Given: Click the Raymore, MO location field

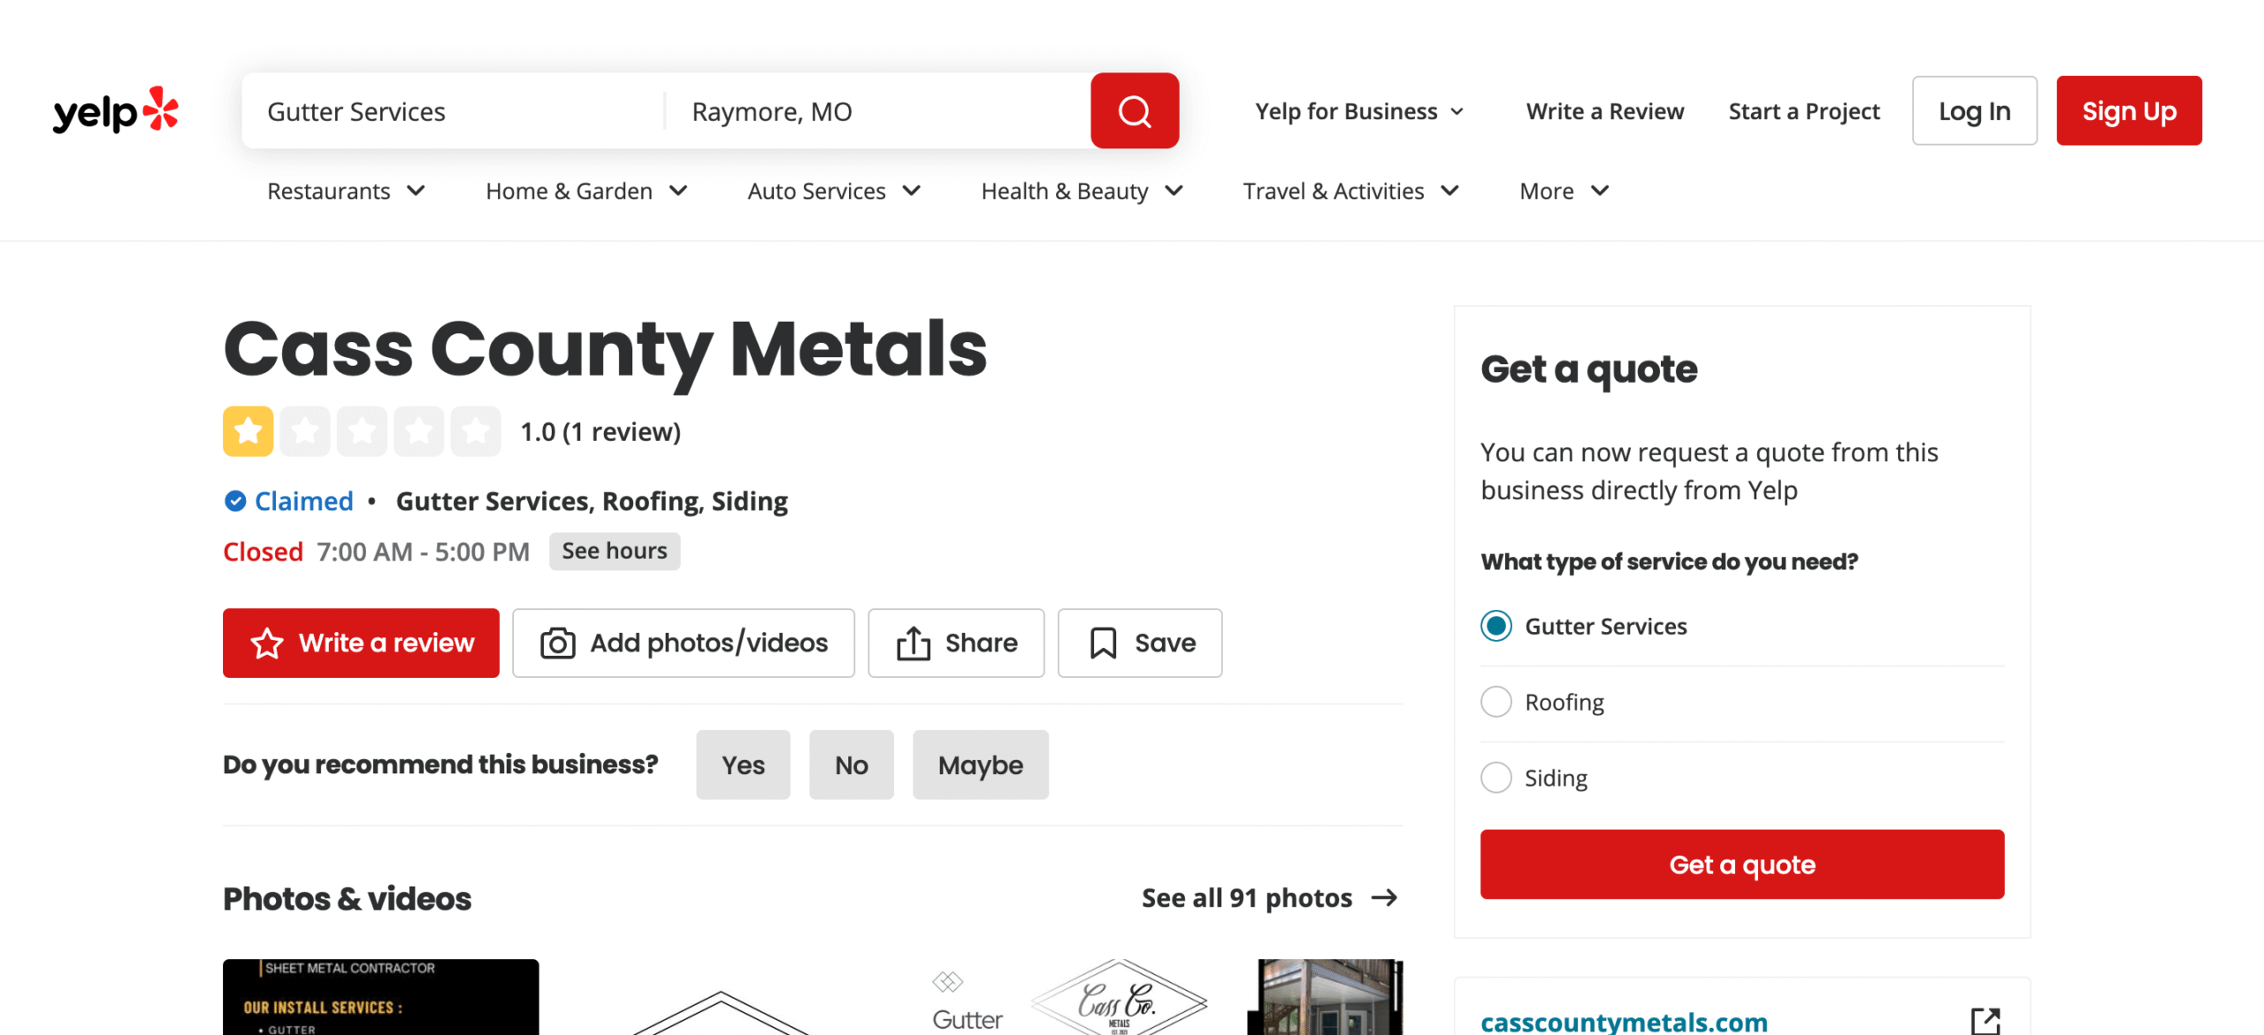Looking at the screenshot, I should (x=876, y=111).
